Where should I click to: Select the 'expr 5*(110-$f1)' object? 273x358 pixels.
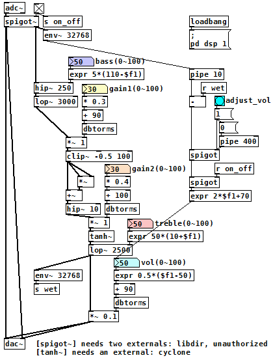pyautogui.click(x=106, y=74)
